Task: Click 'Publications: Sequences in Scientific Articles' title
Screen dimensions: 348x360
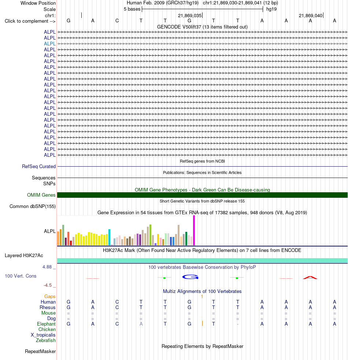Action: tap(202, 172)
